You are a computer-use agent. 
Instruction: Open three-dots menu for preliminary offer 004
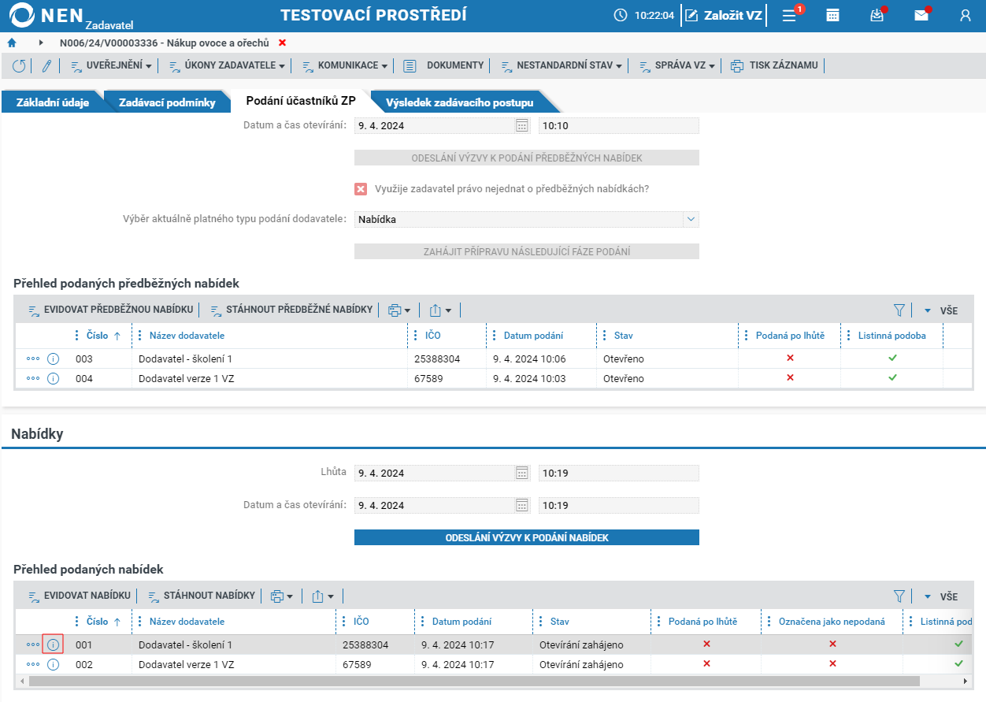tap(33, 378)
